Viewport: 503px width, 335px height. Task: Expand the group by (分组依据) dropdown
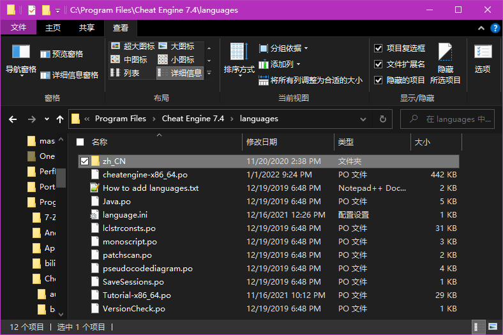pos(283,48)
